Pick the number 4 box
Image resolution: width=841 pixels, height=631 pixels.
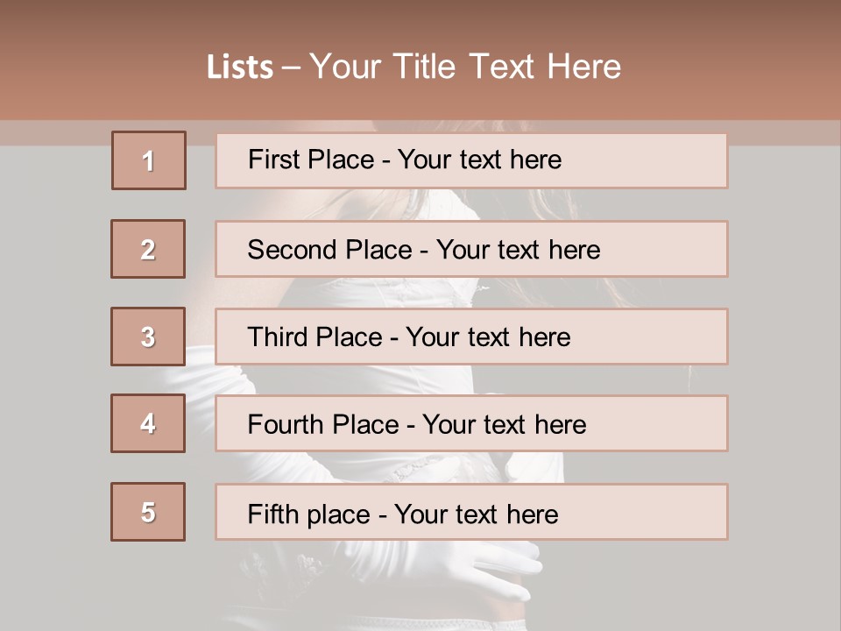pos(148,423)
